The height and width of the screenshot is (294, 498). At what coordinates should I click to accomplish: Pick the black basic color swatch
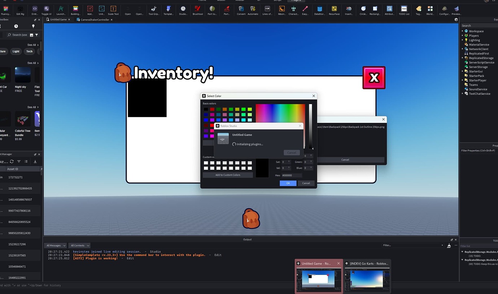[206, 109]
